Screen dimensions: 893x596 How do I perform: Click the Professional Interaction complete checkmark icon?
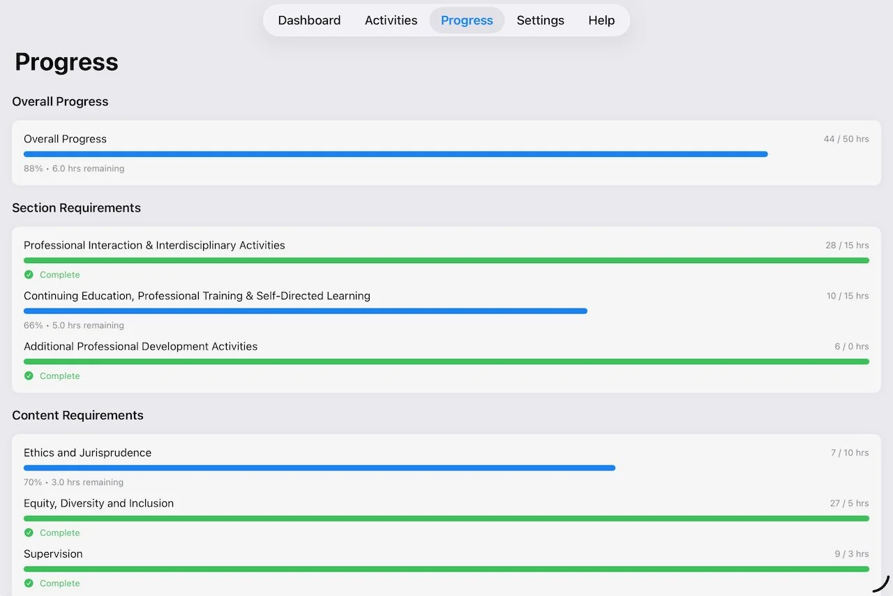tap(29, 275)
